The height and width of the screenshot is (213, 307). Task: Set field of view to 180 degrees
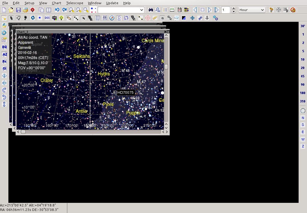[x=303, y=93]
